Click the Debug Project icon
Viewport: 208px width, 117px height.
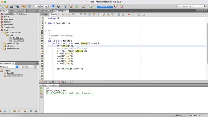click(x=84, y=6)
